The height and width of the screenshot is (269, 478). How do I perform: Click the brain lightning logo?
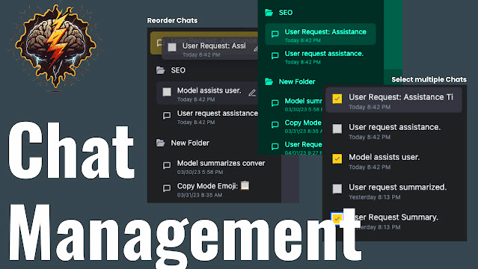pos(55,46)
